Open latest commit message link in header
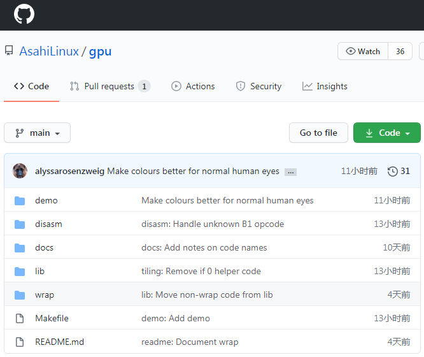 click(193, 171)
